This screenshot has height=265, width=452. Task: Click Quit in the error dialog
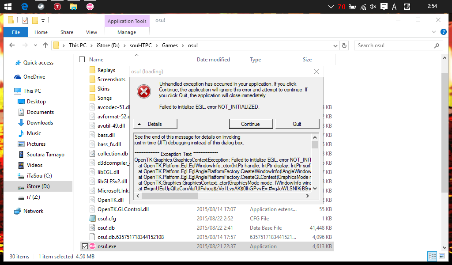297,124
